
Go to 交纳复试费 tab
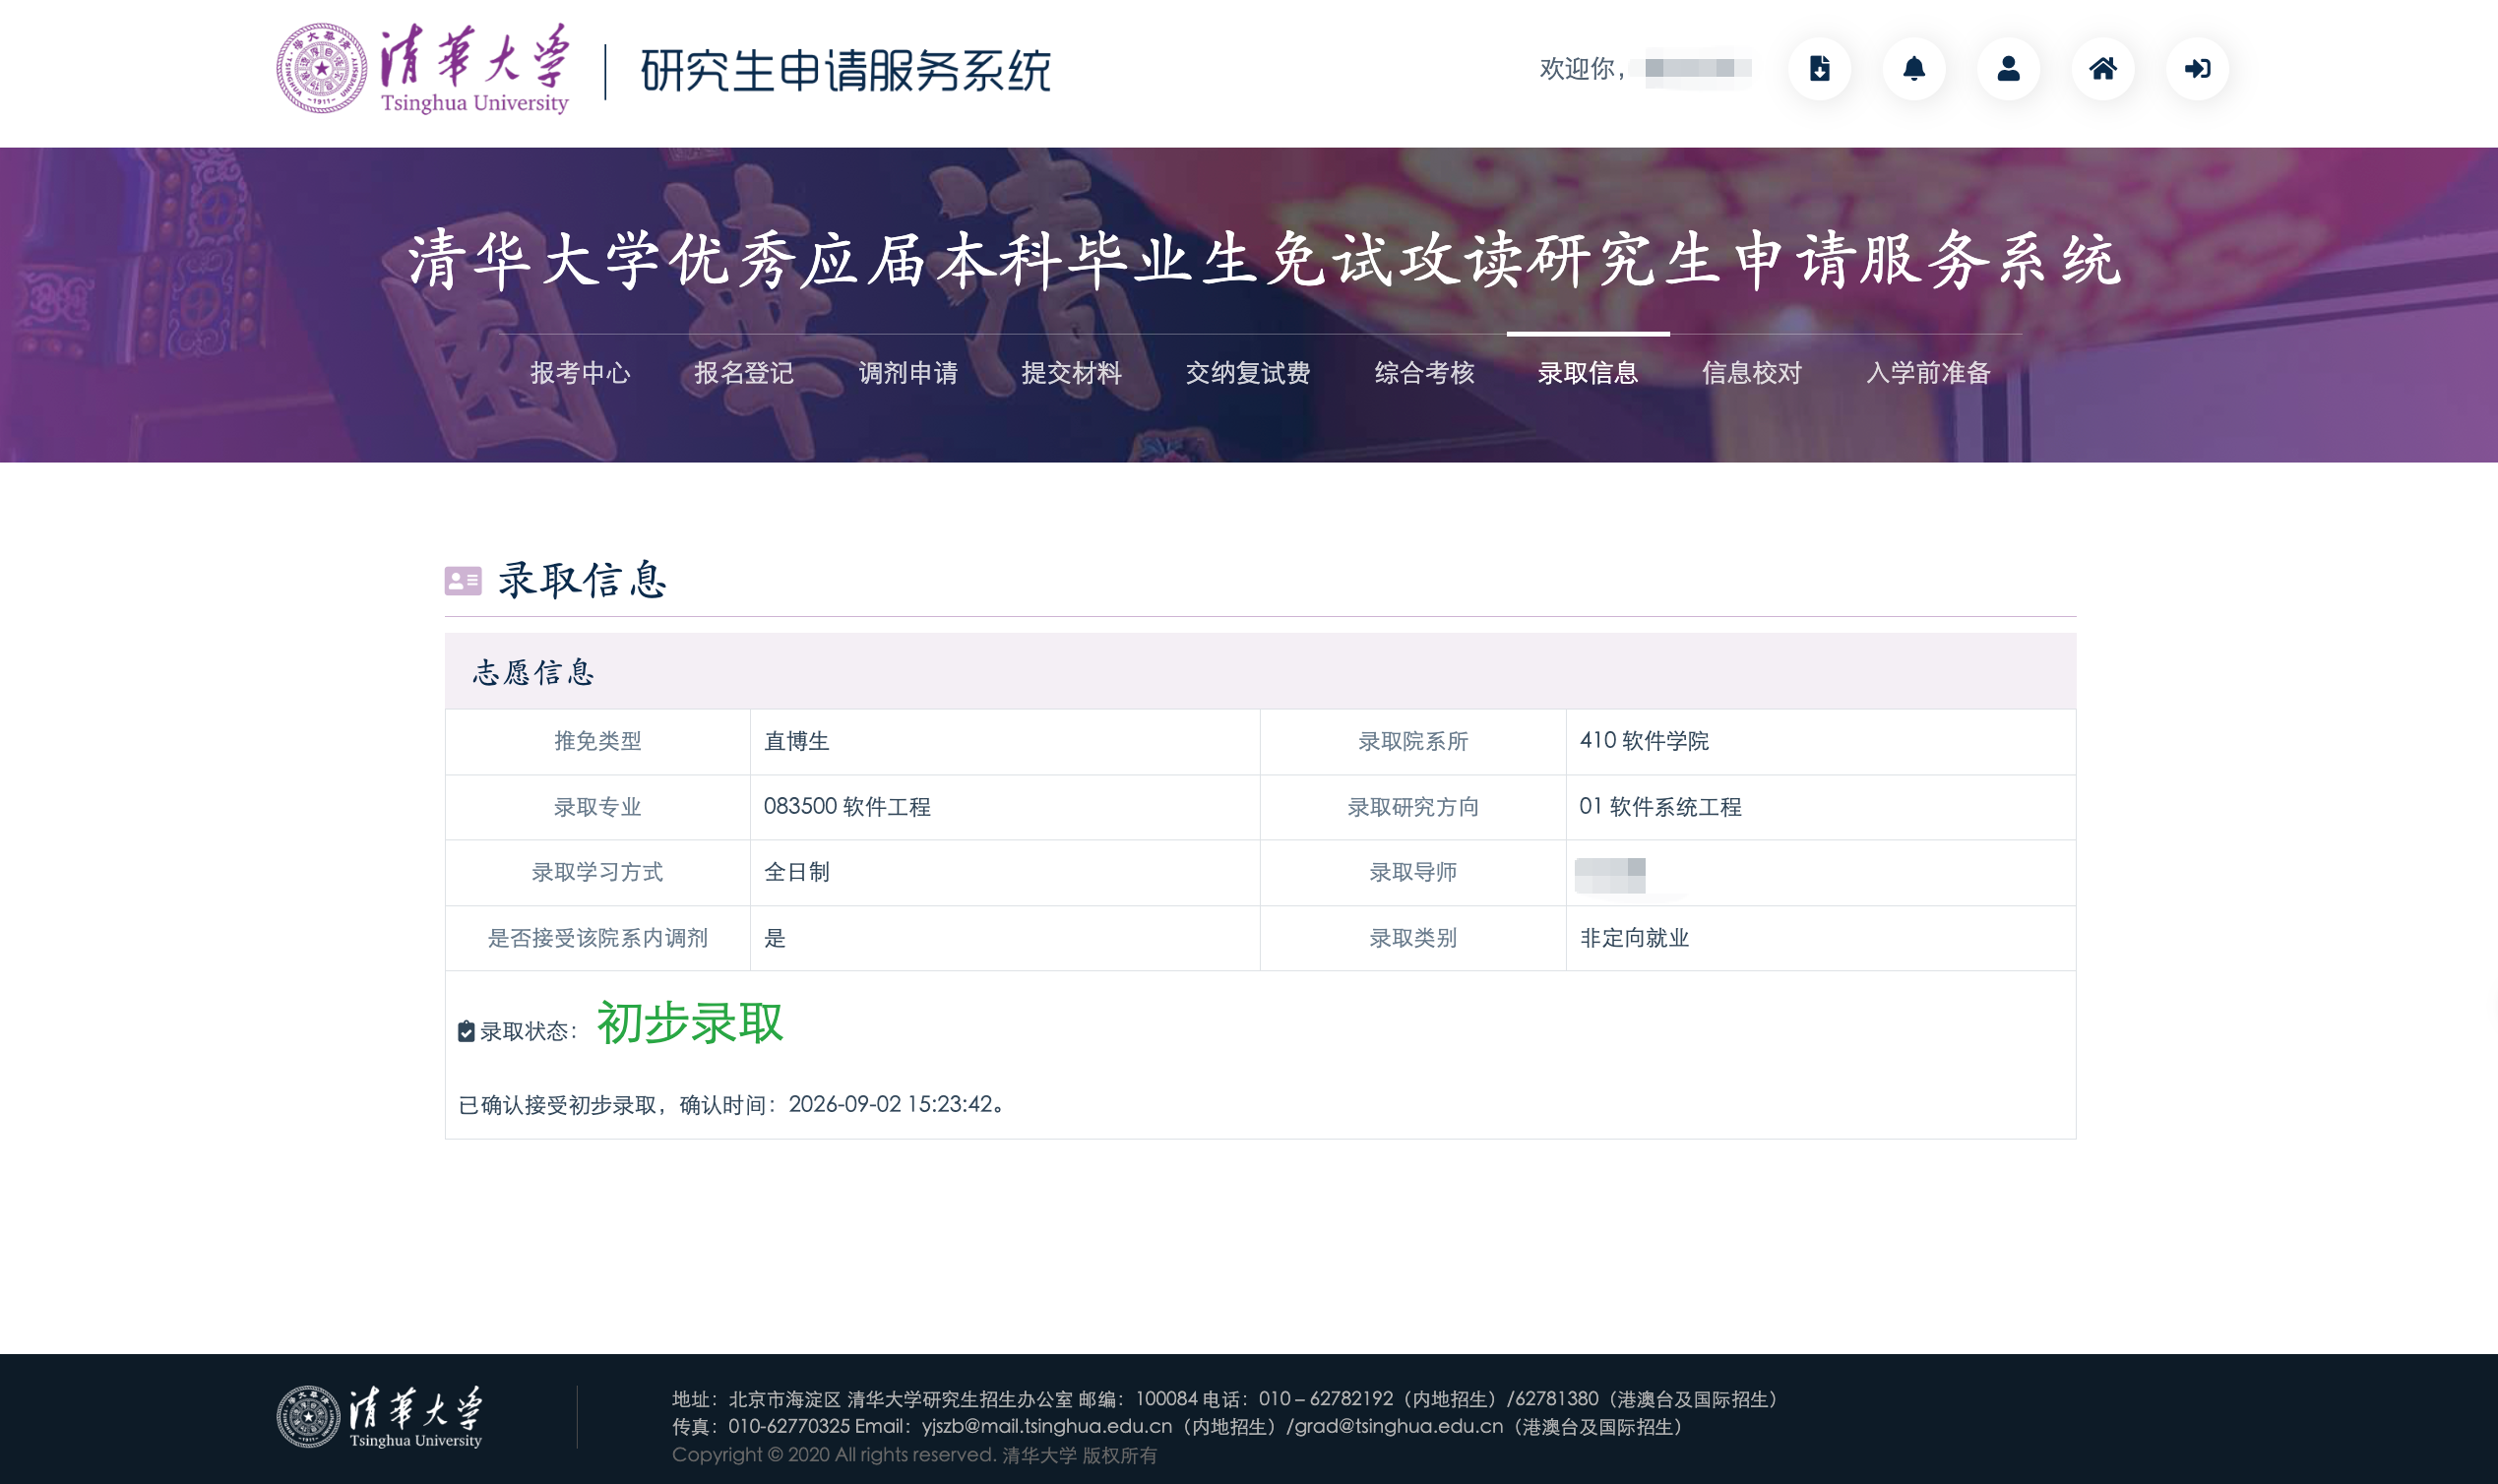(1248, 373)
